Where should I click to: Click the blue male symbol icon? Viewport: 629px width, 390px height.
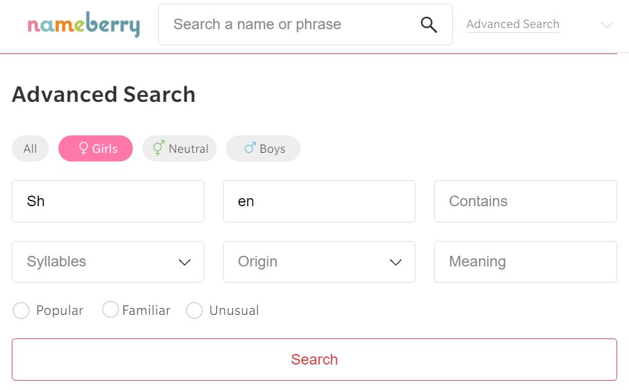[x=250, y=148]
